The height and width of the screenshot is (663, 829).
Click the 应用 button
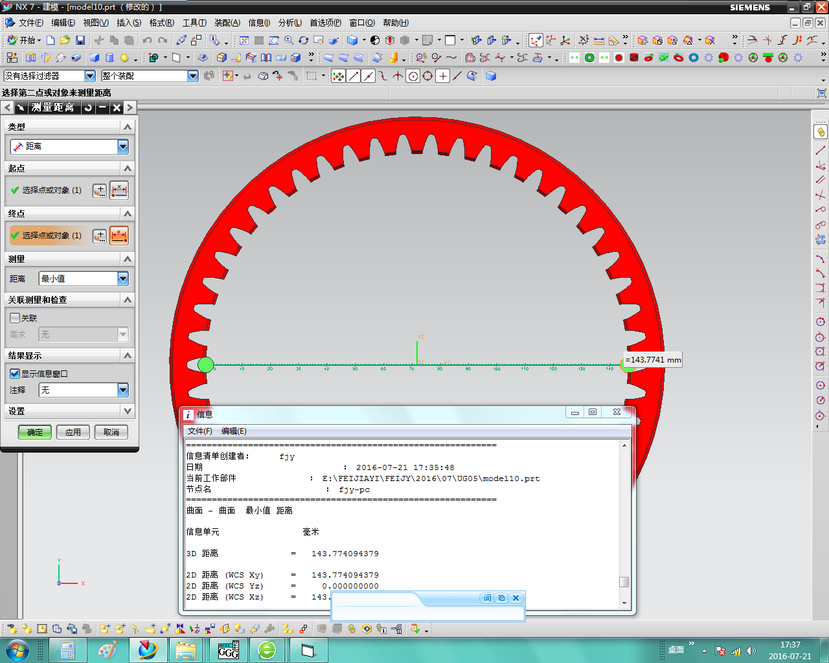[x=73, y=432]
